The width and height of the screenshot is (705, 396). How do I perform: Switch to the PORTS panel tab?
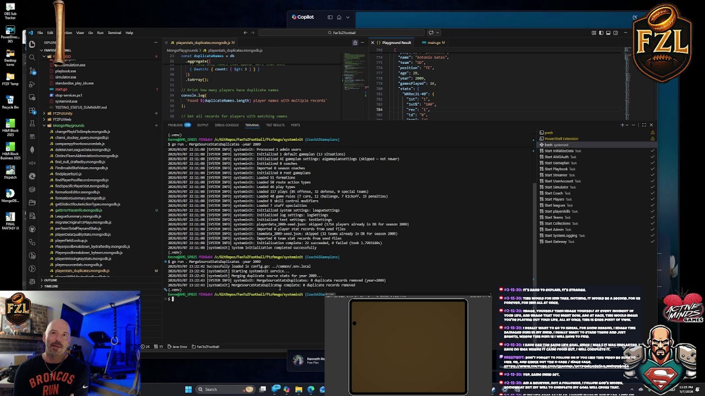(295, 125)
